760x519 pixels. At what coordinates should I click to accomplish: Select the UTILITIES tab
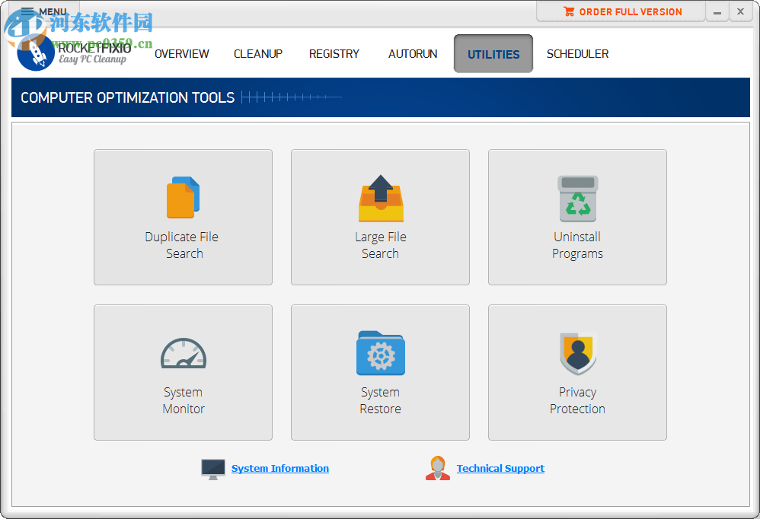(x=493, y=54)
